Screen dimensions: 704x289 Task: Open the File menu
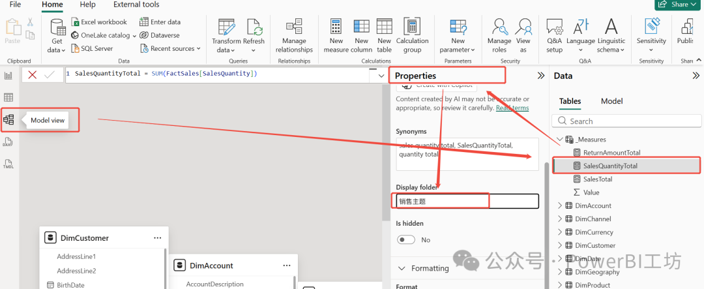15,5
